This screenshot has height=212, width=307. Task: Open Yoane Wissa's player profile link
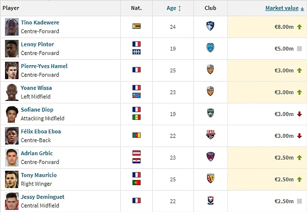coord(36,88)
